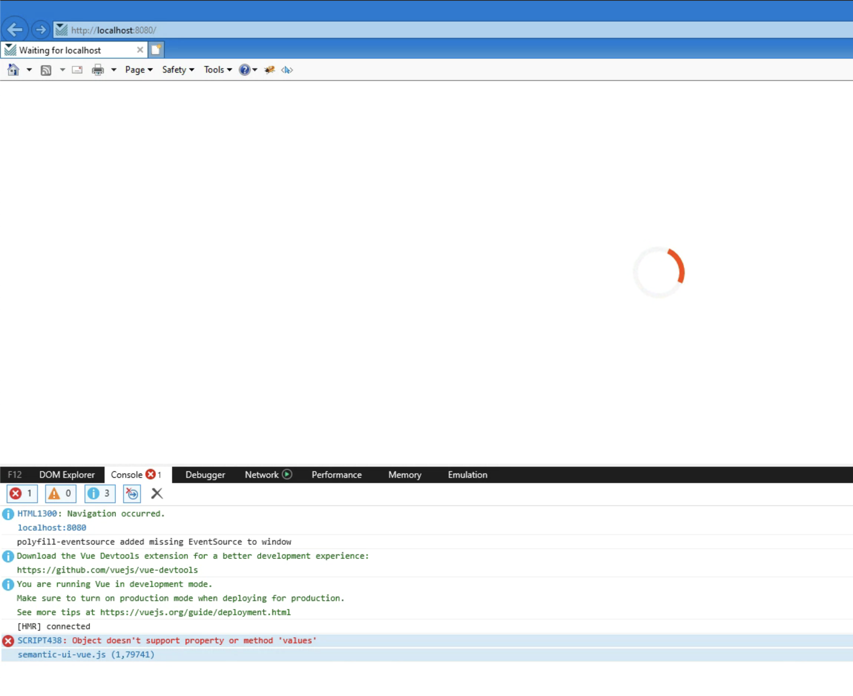Expand the Print button dropdown
Screen dimensions: 853x696
[114, 70]
